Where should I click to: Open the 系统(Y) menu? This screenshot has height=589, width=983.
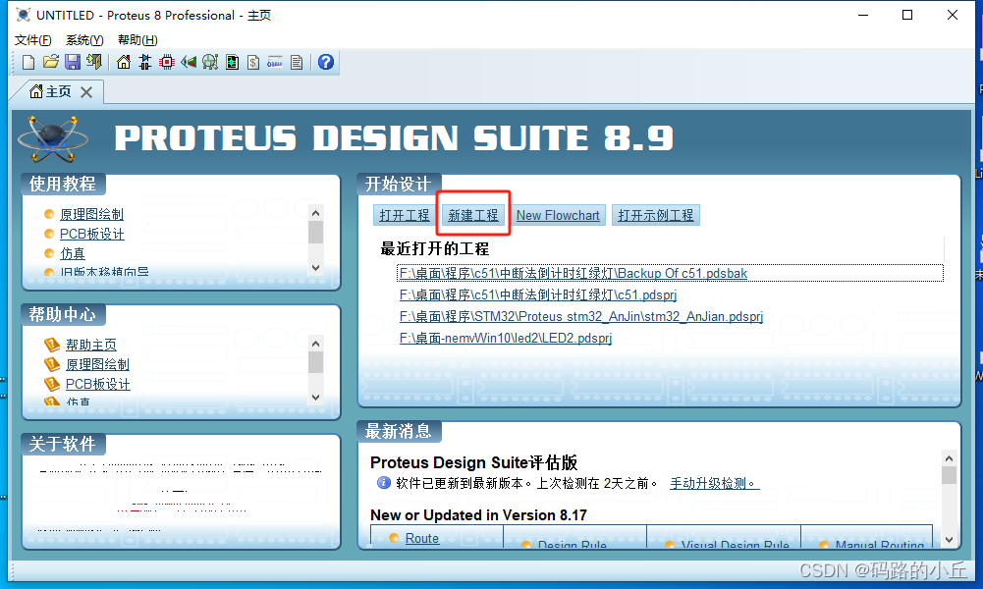click(x=84, y=40)
